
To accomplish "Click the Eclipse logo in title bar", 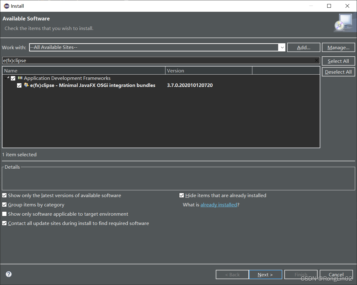I will pyautogui.click(x=7, y=6).
